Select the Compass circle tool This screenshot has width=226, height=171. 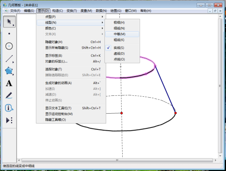click(9, 46)
